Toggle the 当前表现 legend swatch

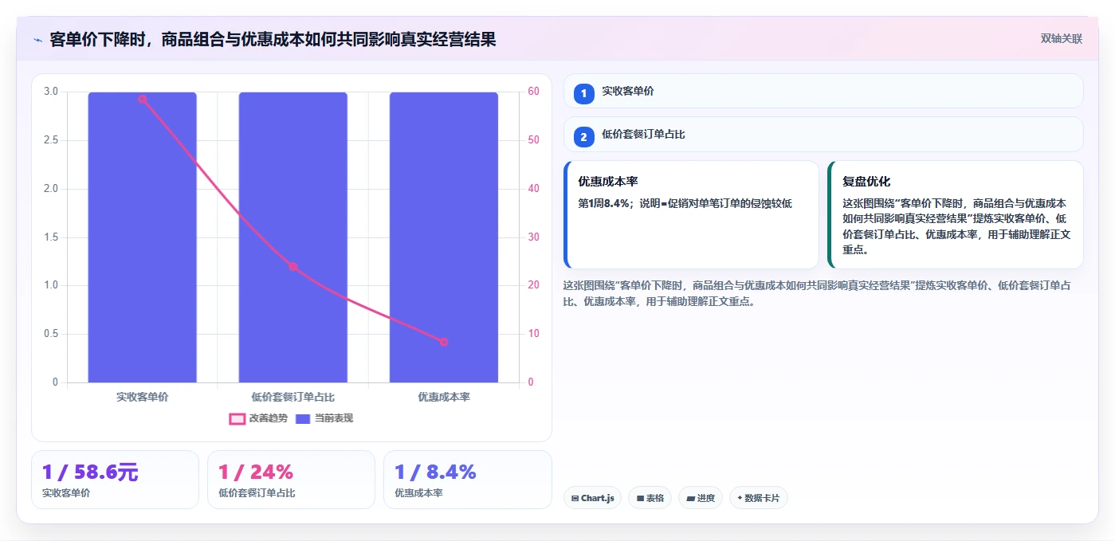(x=303, y=418)
